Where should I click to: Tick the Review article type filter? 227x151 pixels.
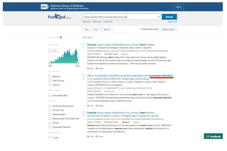point(50,122)
